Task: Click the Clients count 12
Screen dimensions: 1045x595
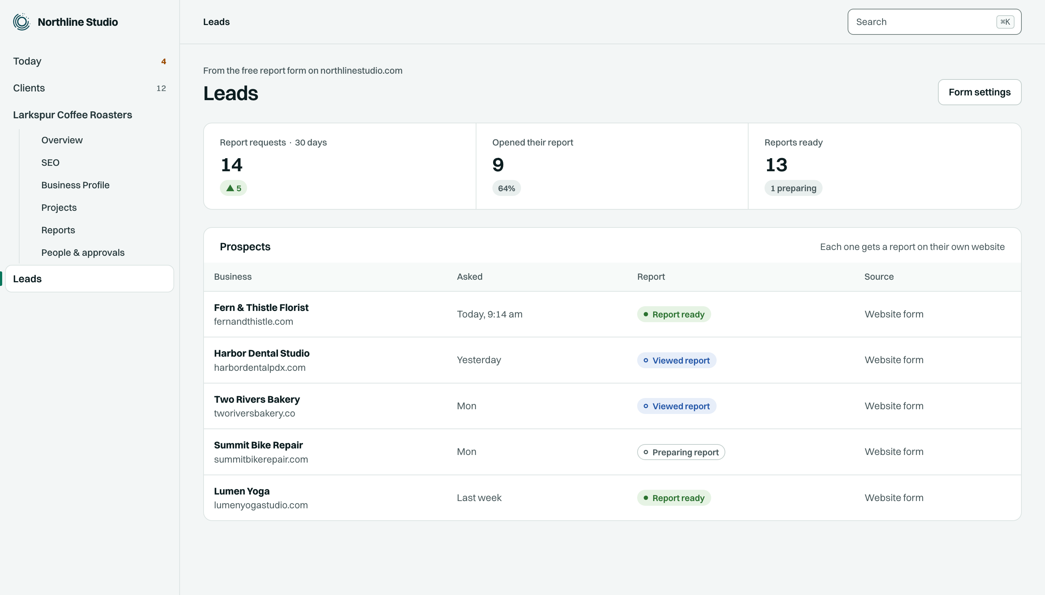Action: point(161,88)
